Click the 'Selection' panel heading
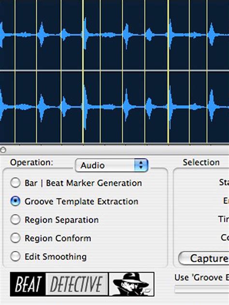Image resolution: width=229 pixels, height=305 pixels. click(x=201, y=162)
